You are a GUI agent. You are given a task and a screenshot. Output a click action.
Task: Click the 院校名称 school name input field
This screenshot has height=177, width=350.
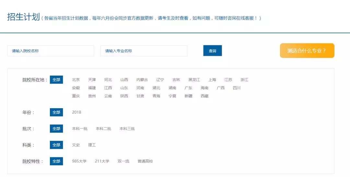(51, 51)
